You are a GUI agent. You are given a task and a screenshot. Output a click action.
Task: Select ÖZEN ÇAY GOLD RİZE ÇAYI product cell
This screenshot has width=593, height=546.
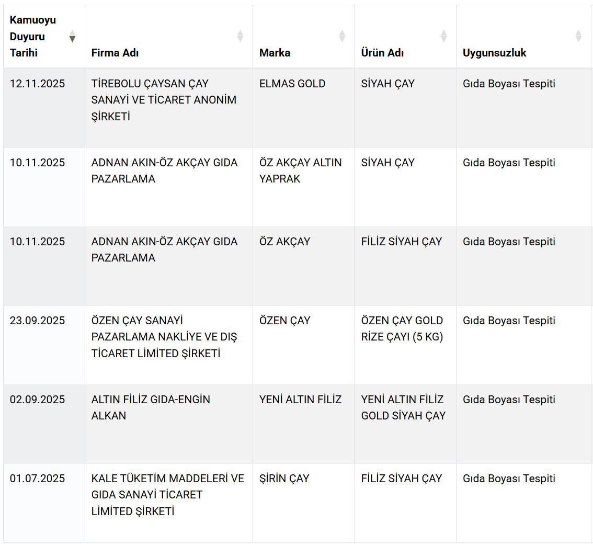pyautogui.click(x=402, y=328)
